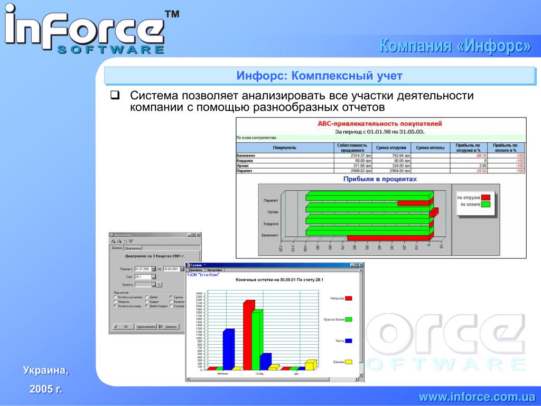This screenshot has width=541, height=406.
Task: Click scroll-down arrow in График window
Action: pyautogui.click(x=361, y=375)
